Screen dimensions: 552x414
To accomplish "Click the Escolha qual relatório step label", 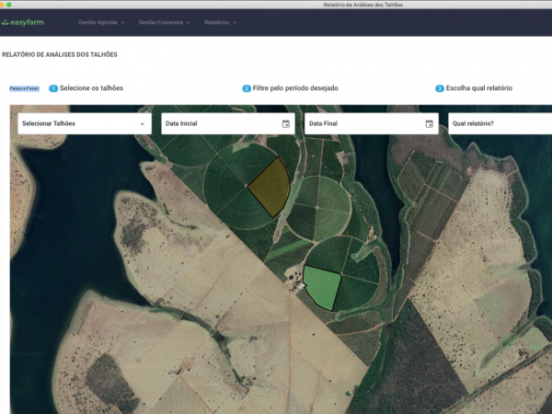I will coord(478,88).
